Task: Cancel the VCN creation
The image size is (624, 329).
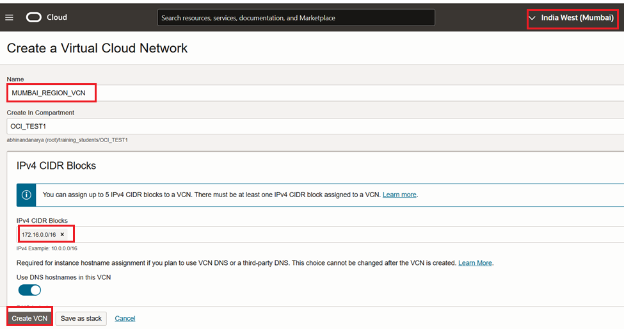Action: pyautogui.click(x=125, y=318)
